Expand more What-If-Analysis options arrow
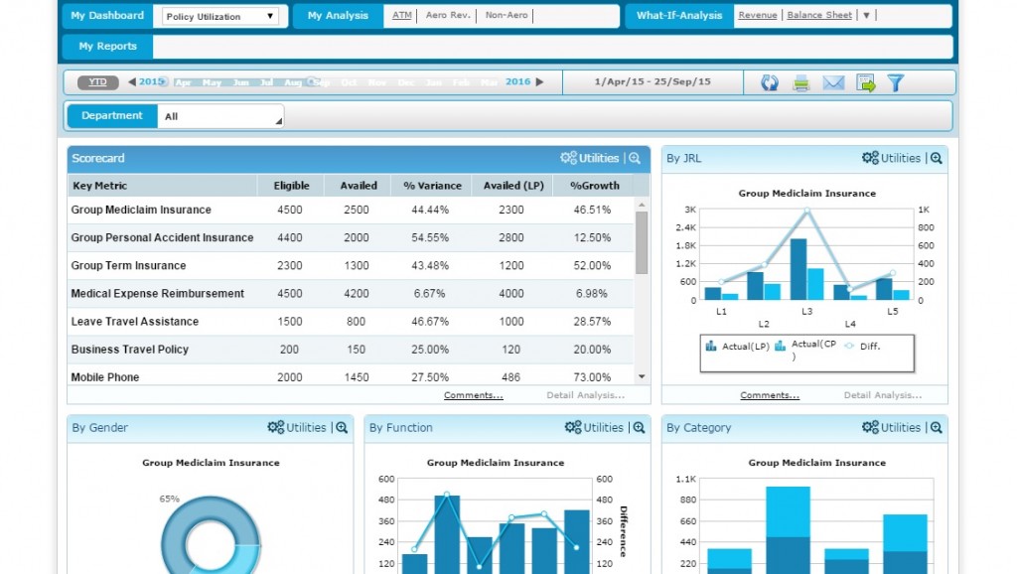1017x574 pixels. coord(866,15)
